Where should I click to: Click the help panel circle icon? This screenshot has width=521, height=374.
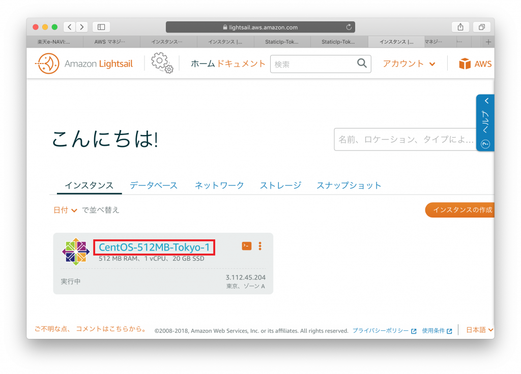pyautogui.click(x=485, y=144)
